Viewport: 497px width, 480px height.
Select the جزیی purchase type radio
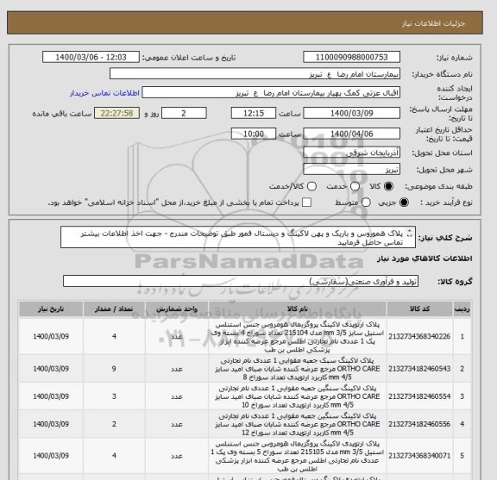point(404,203)
